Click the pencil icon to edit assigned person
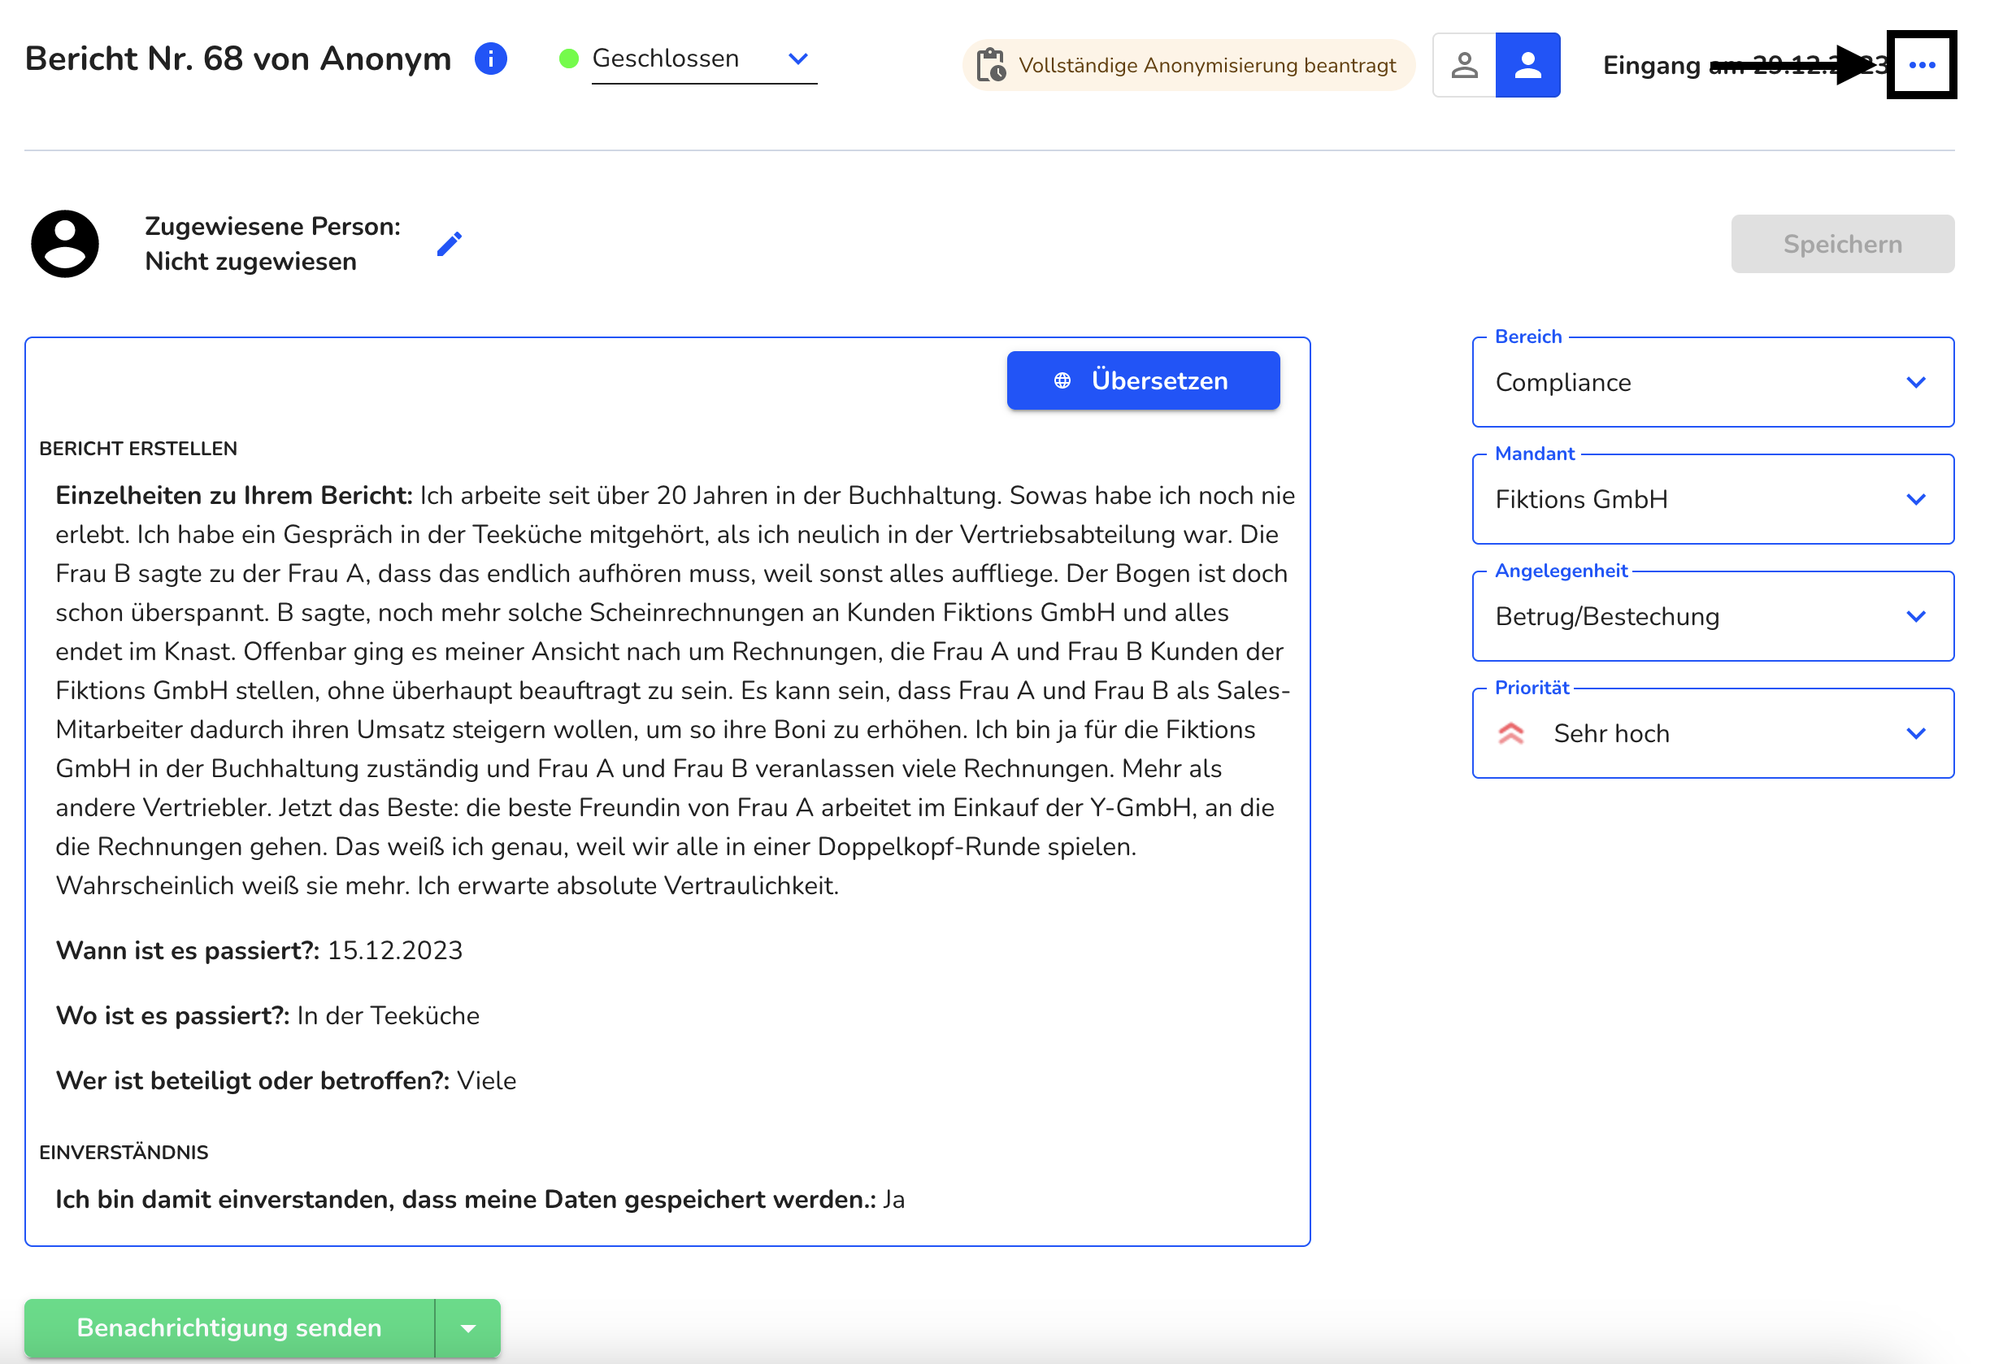The width and height of the screenshot is (1990, 1364). tap(449, 244)
